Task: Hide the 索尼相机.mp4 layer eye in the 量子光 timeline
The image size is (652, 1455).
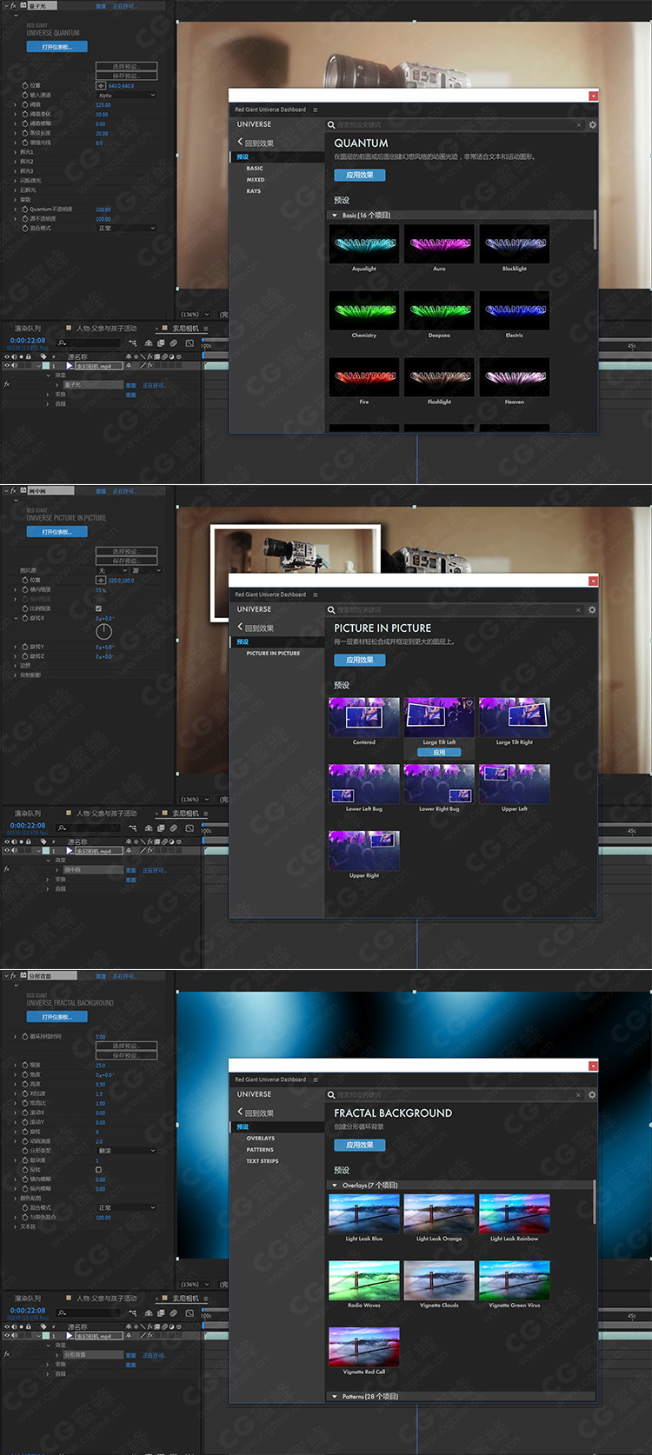Action: [7, 365]
